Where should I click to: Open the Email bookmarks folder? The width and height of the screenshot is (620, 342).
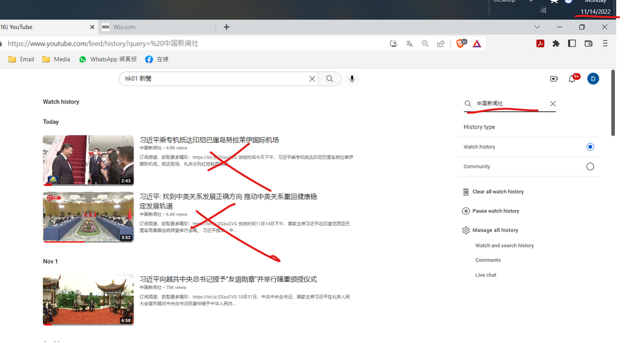[21, 59]
